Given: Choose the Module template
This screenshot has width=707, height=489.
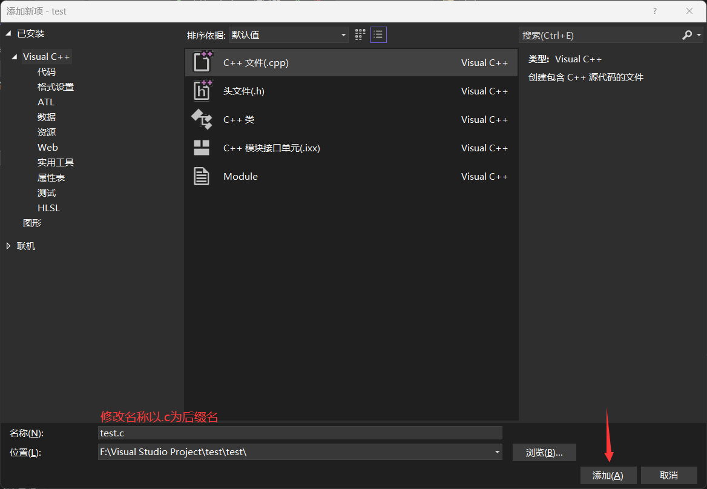Looking at the screenshot, I should [x=351, y=176].
